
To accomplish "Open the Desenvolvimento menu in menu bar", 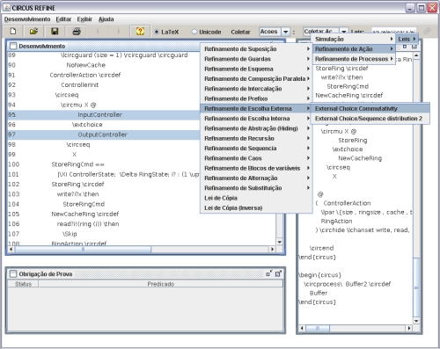I will pos(27,19).
